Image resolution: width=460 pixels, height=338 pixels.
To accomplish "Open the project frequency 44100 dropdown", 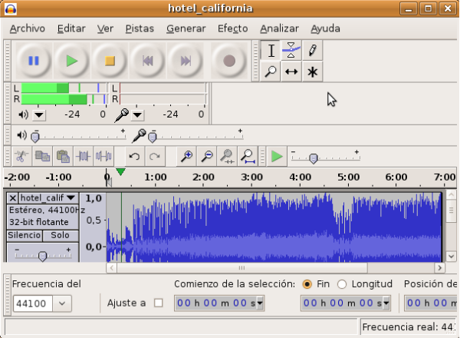I will [61, 303].
